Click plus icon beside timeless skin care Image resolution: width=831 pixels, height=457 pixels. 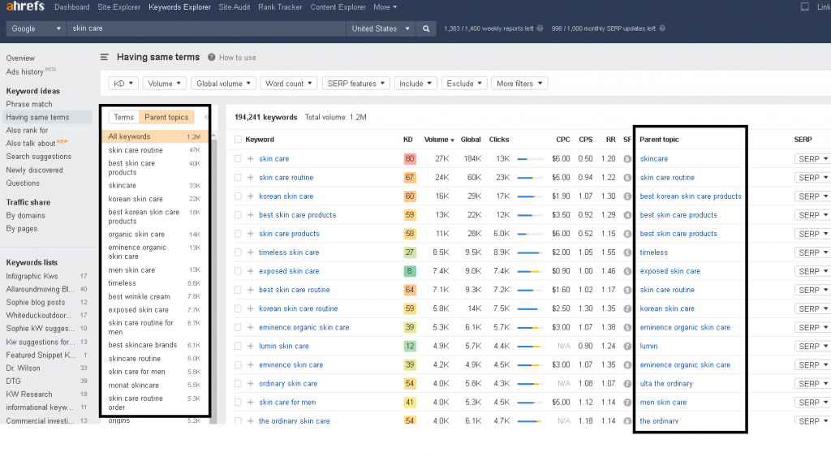[250, 252]
